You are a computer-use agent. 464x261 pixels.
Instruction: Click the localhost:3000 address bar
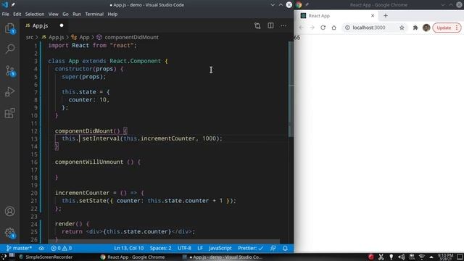[369, 28]
